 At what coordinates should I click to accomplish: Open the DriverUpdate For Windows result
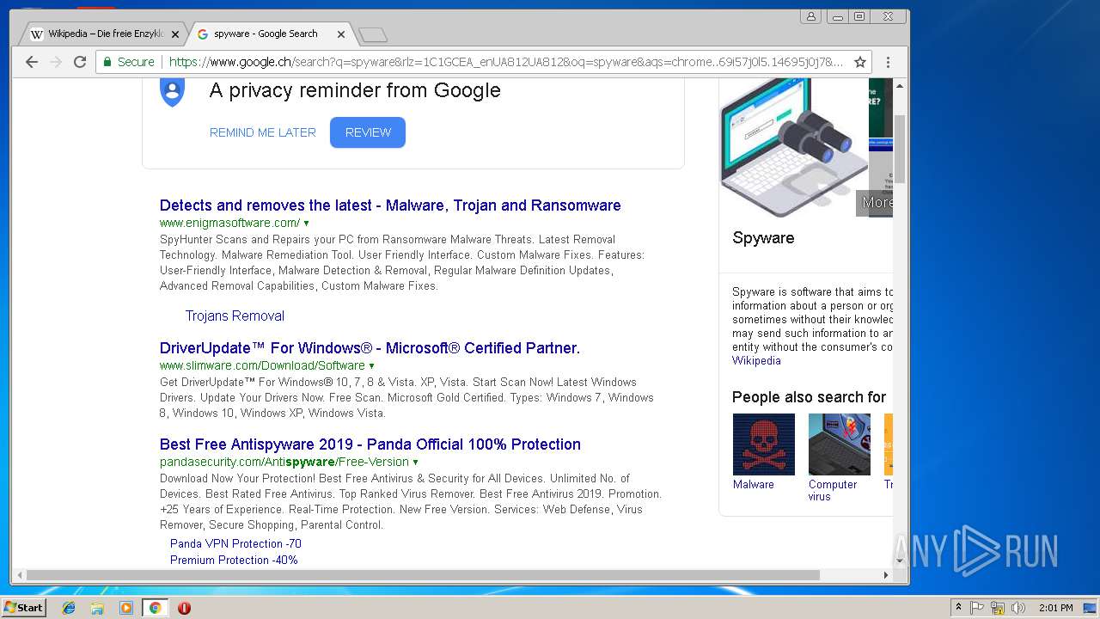click(370, 348)
